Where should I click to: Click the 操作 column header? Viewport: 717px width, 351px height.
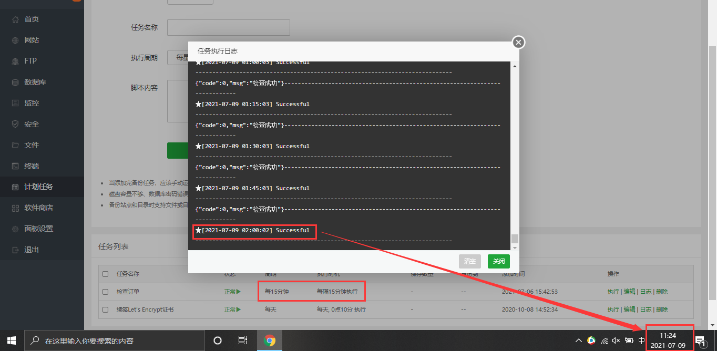click(x=613, y=274)
